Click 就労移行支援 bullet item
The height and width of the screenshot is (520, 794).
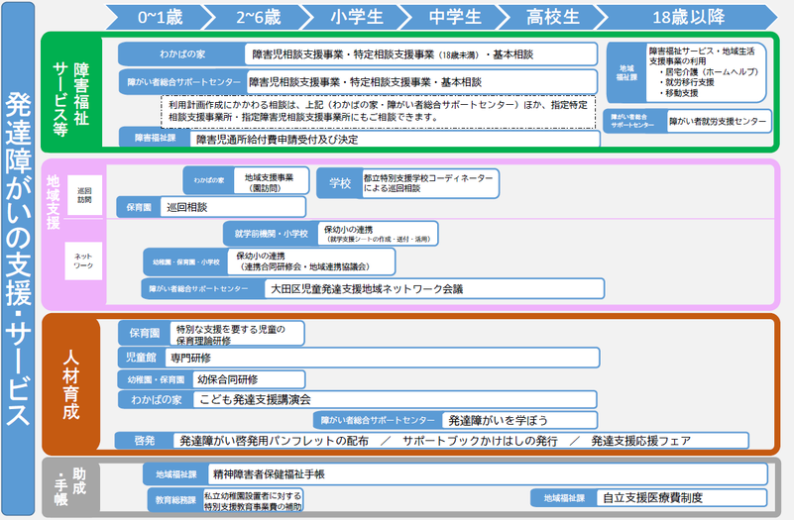click(687, 82)
